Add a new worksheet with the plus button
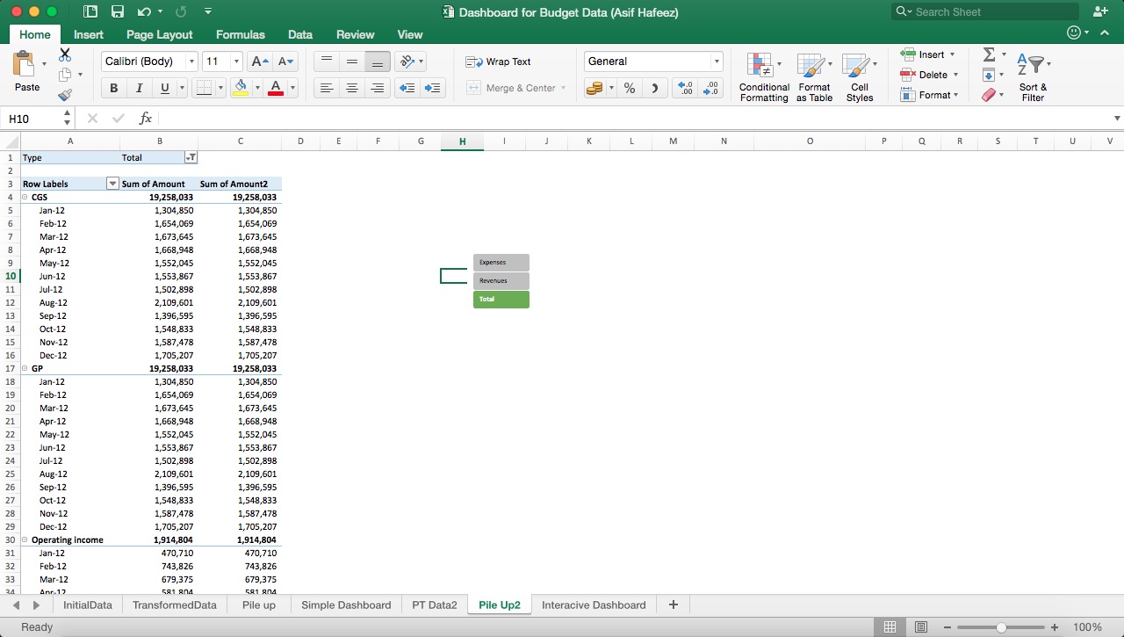The image size is (1124, 637). (673, 604)
